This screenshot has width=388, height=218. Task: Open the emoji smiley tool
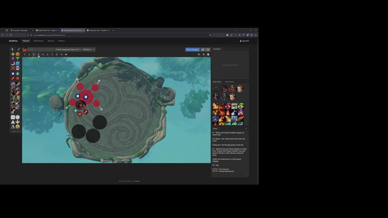[18, 127]
